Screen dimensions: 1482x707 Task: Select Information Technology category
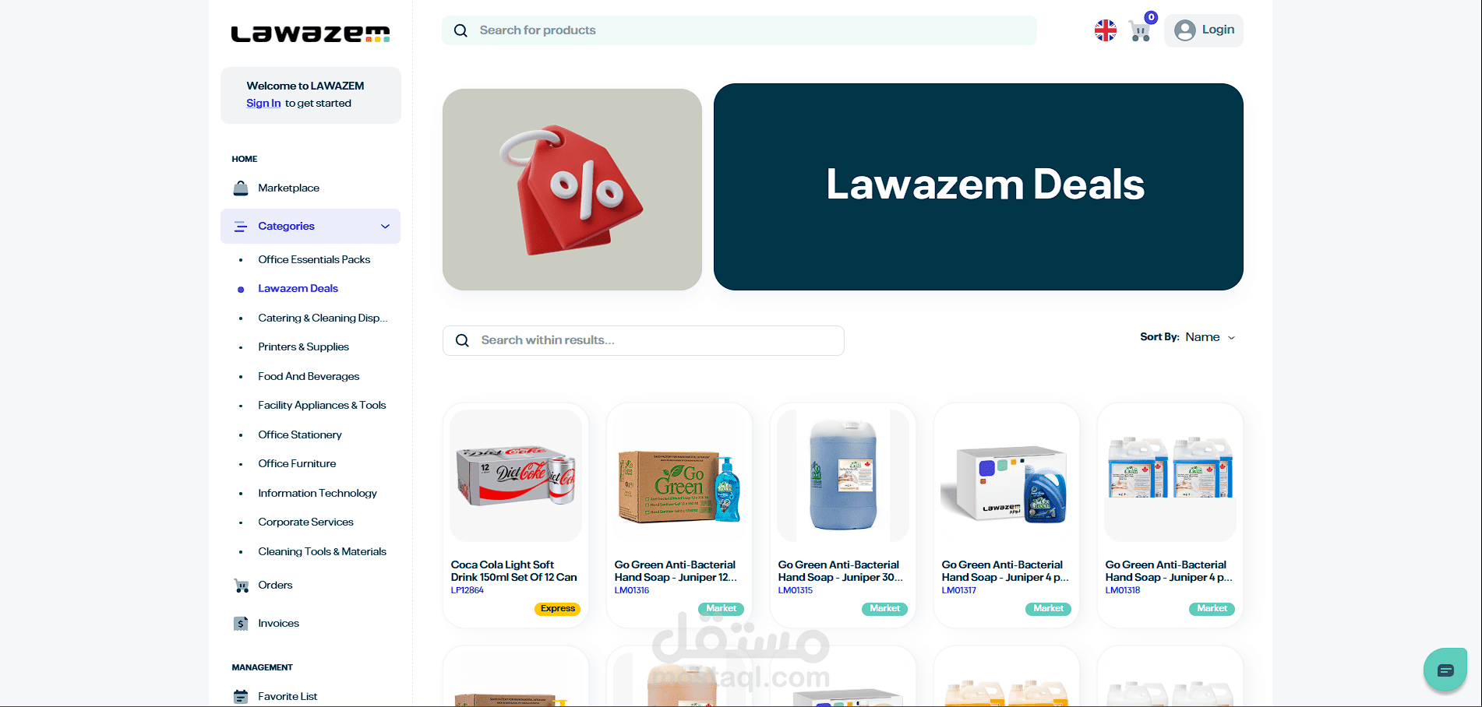pos(317,494)
